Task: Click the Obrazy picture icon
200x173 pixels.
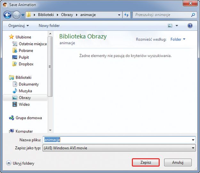Action: 15,98
